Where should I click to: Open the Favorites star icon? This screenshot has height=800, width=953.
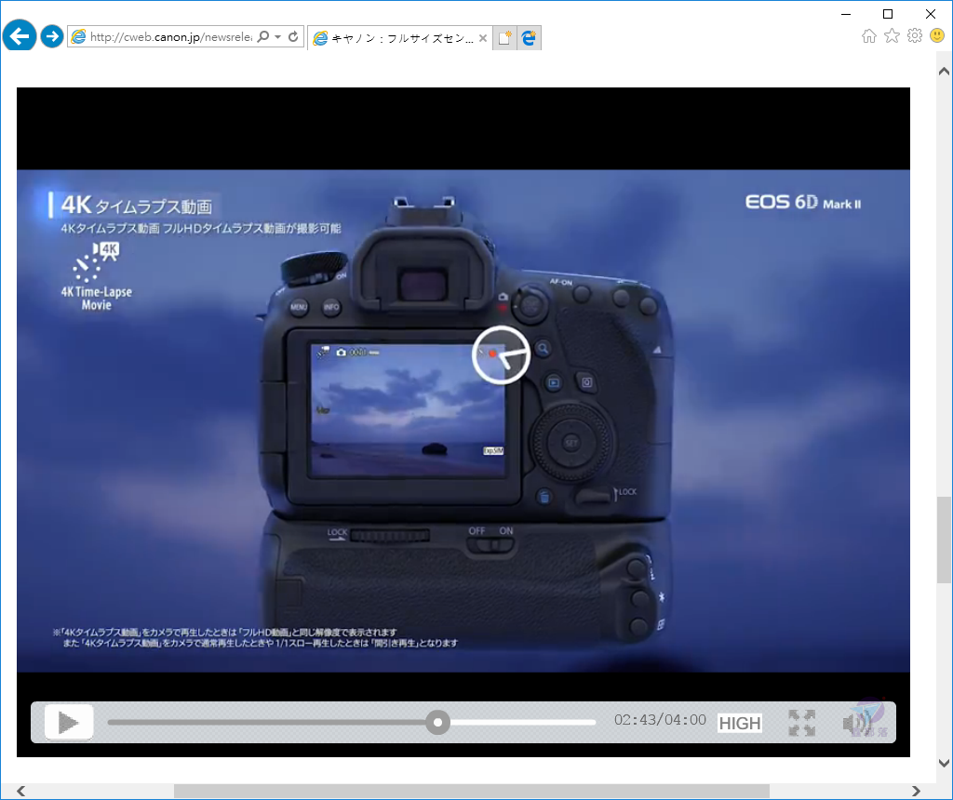click(x=892, y=36)
